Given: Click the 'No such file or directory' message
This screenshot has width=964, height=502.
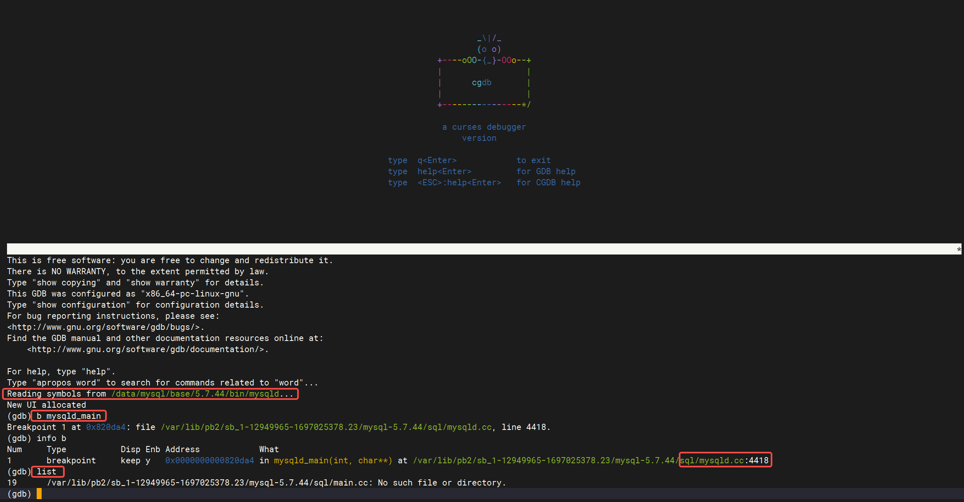Looking at the screenshot, I should pos(442,483).
